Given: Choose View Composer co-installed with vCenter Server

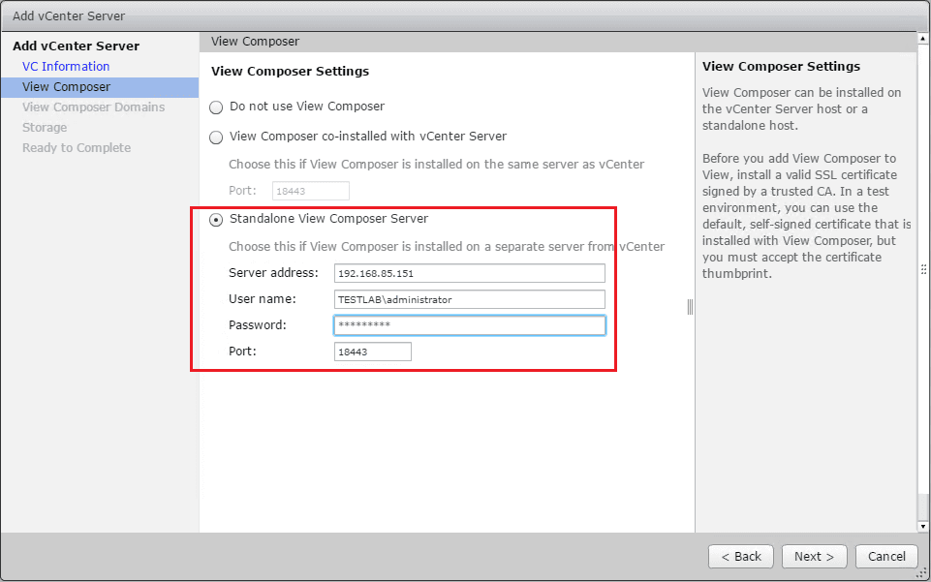Looking at the screenshot, I should [216, 138].
